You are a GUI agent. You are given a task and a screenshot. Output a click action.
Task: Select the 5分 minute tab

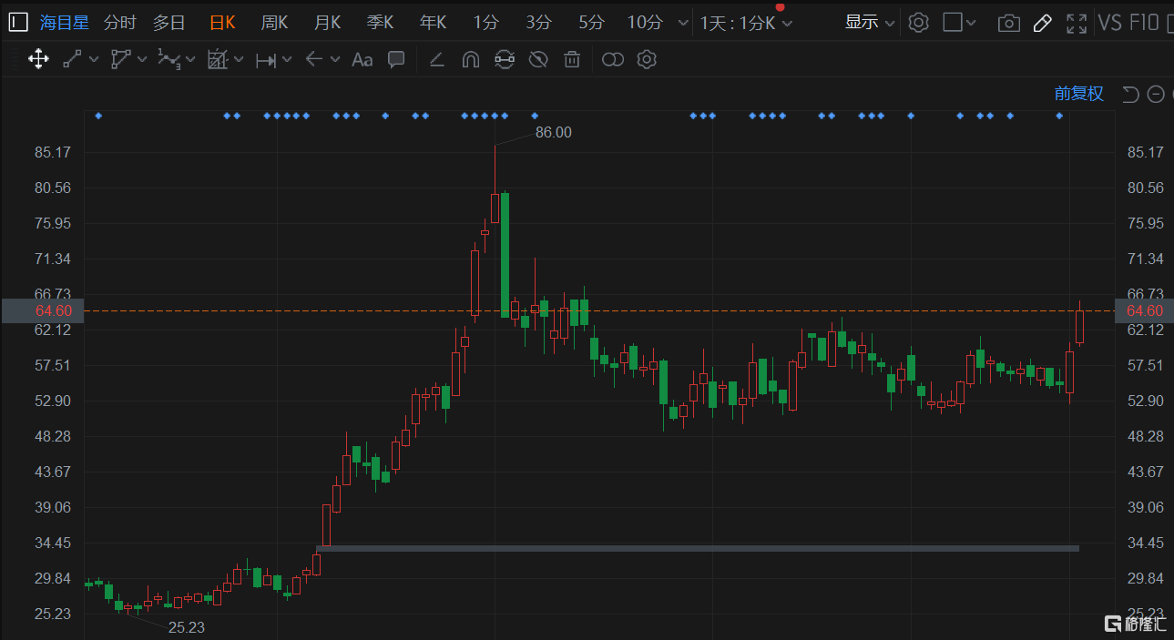click(x=591, y=23)
